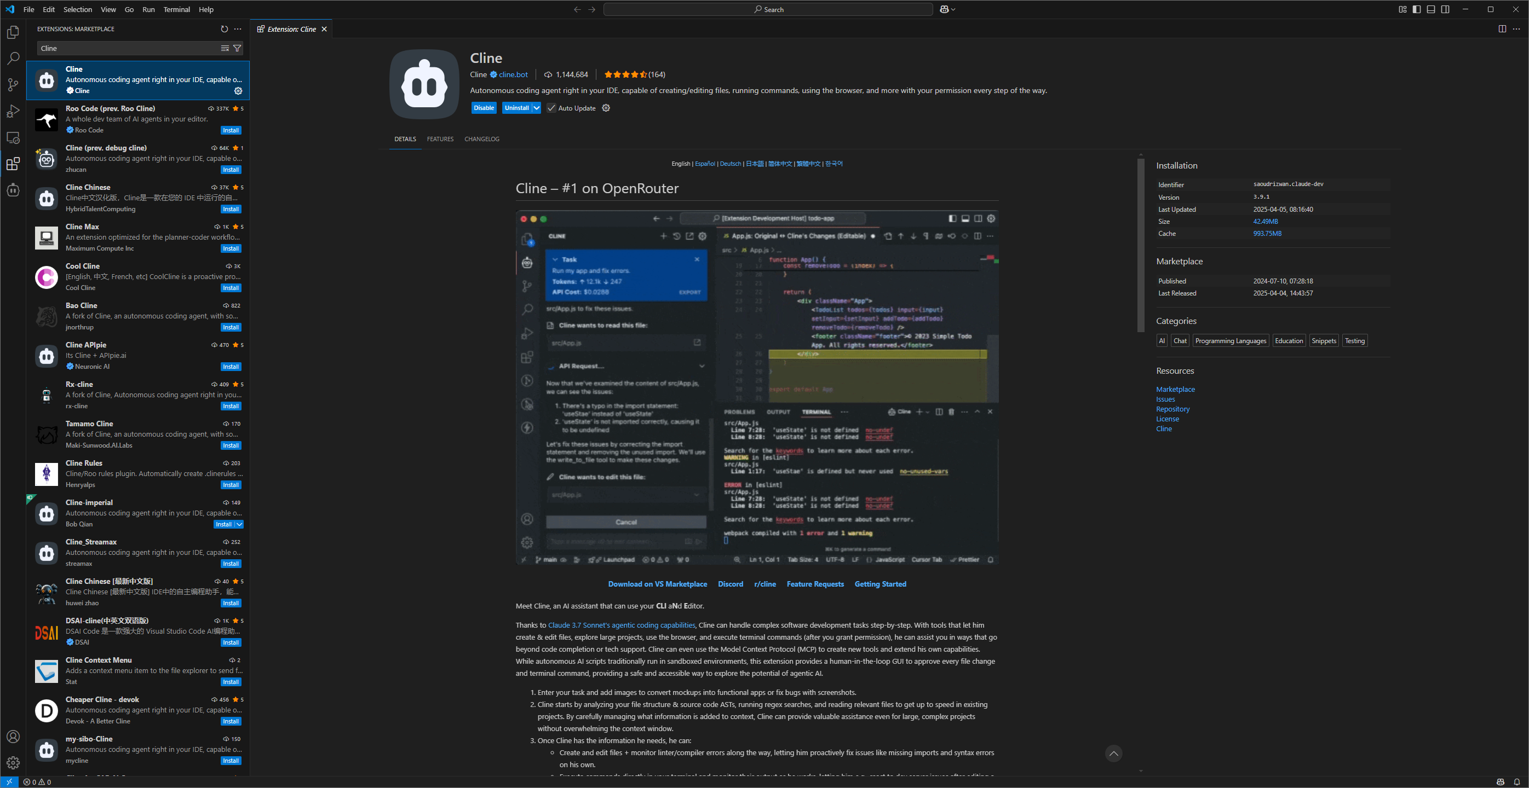The height and width of the screenshot is (788, 1529).
Task: Open the Extensions view in the activity bar
Action: pyautogui.click(x=13, y=164)
